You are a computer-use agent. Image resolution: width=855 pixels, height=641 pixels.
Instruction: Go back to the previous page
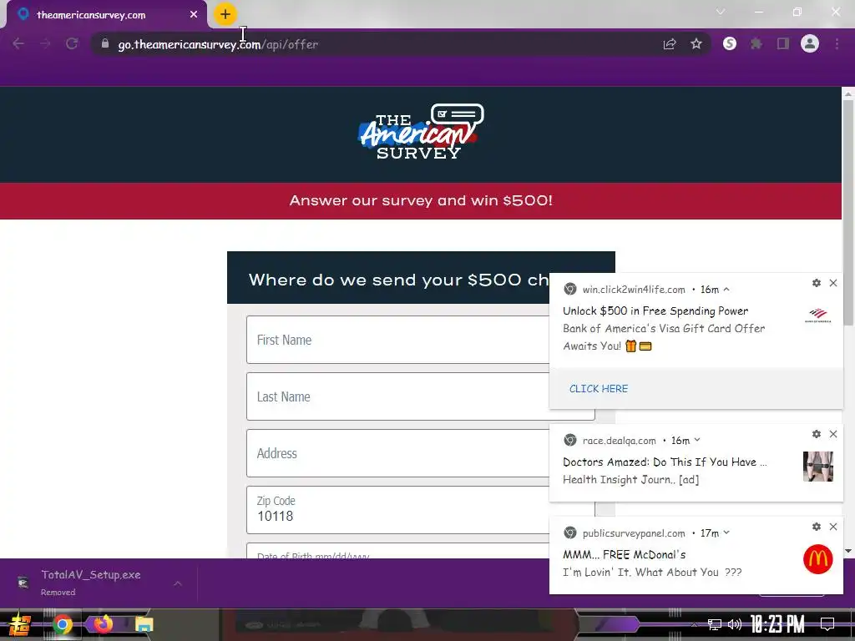pyautogui.click(x=18, y=44)
